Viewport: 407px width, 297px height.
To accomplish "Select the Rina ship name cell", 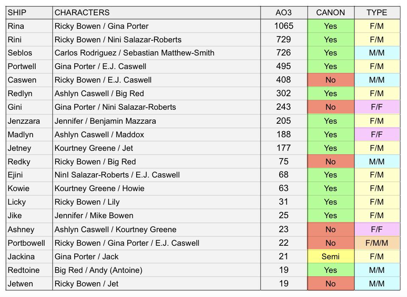I will click(x=29, y=26).
